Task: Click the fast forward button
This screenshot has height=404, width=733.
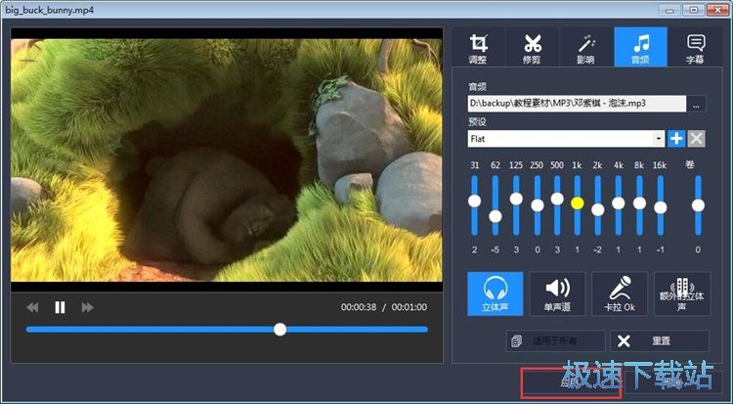Action: [x=87, y=307]
